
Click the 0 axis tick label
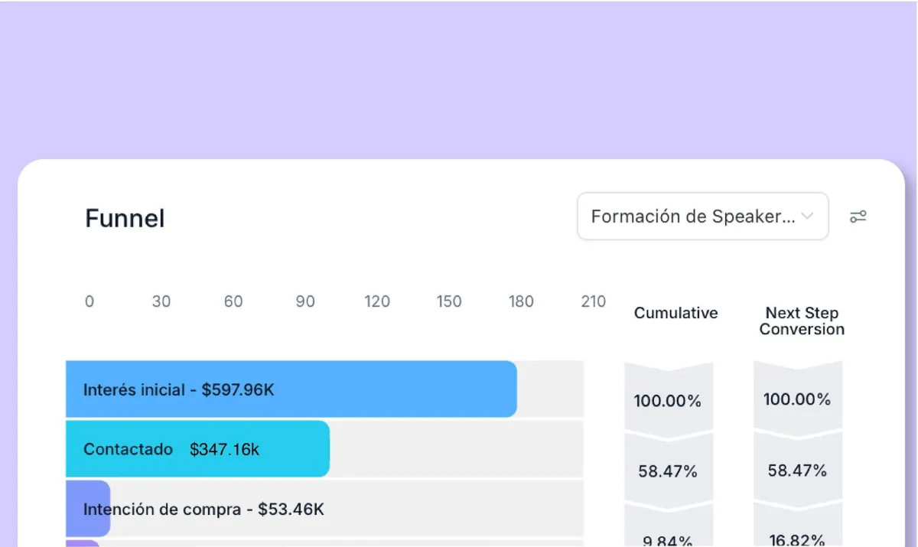pos(90,301)
